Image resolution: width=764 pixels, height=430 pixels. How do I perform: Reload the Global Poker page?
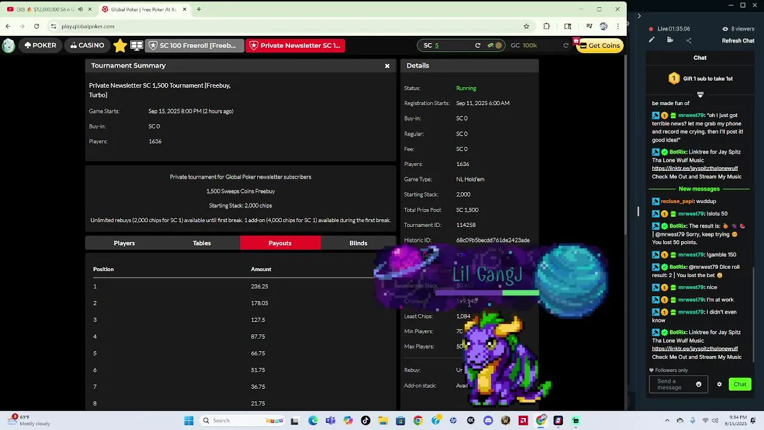36,26
